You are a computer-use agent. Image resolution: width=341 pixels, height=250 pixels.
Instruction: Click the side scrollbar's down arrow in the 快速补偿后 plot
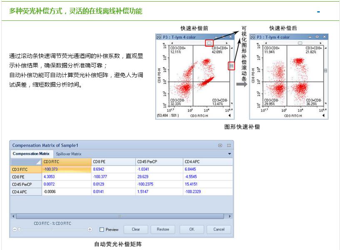(x=326, y=103)
